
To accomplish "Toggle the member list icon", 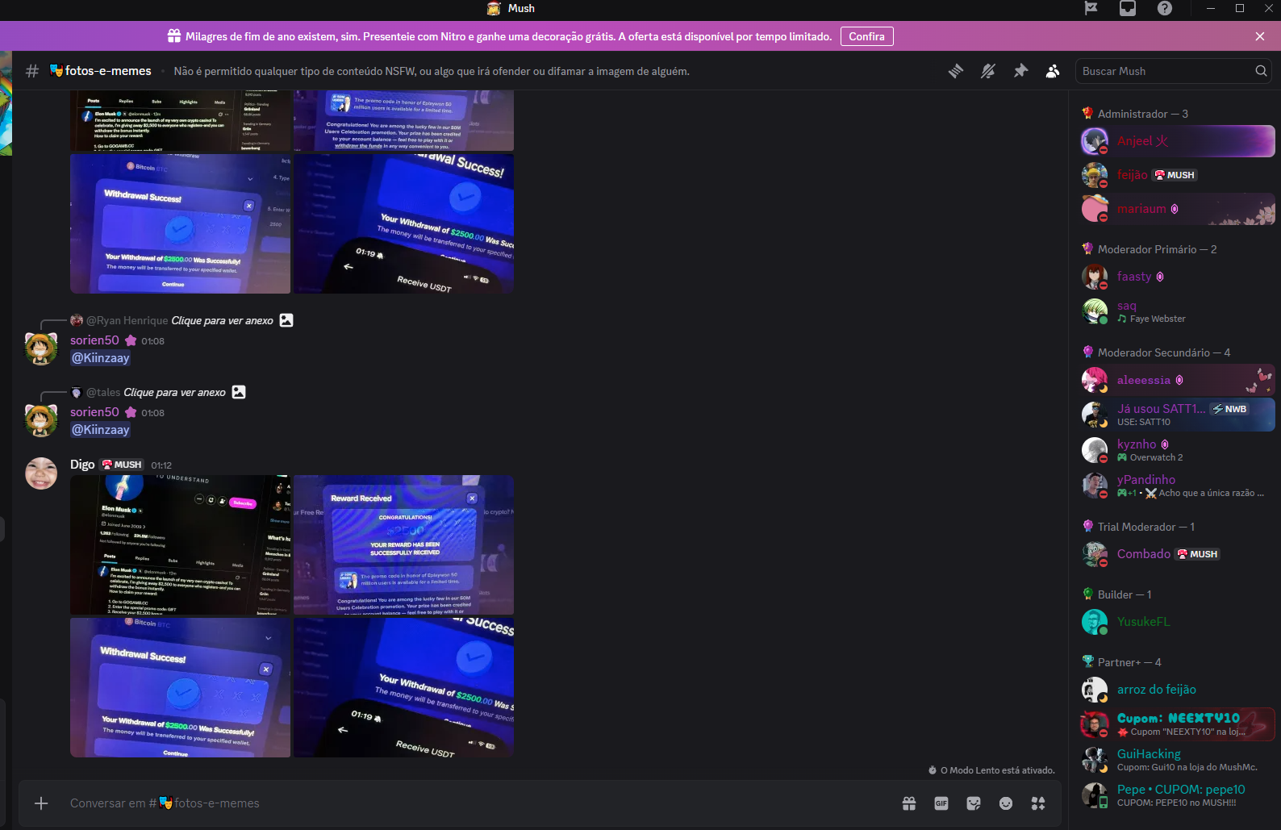I will 1053,71.
